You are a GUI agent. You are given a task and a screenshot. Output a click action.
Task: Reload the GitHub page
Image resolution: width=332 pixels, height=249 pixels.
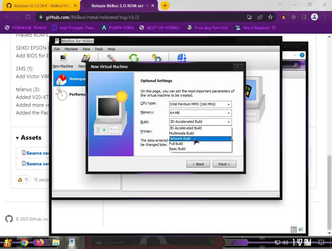coord(28,17)
